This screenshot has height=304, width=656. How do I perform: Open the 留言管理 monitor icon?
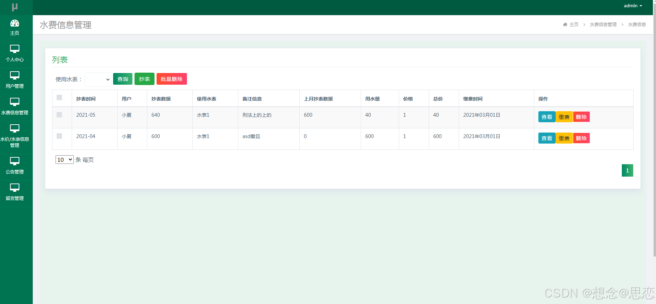14,188
